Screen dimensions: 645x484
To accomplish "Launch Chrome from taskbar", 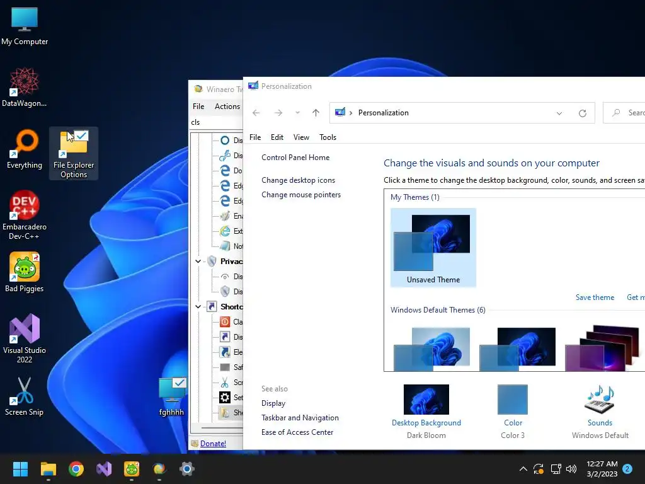I will 76,469.
